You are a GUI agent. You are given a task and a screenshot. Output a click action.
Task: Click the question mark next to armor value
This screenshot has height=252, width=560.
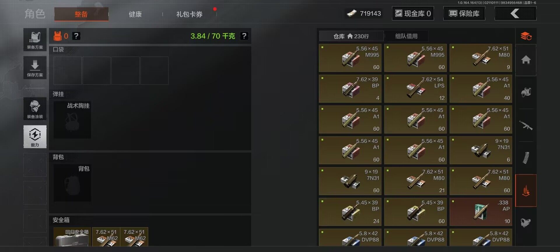pyautogui.click(x=76, y=36)
